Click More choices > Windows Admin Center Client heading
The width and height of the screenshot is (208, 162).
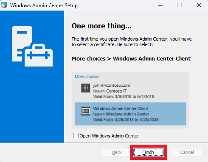[x=131, y=59]
